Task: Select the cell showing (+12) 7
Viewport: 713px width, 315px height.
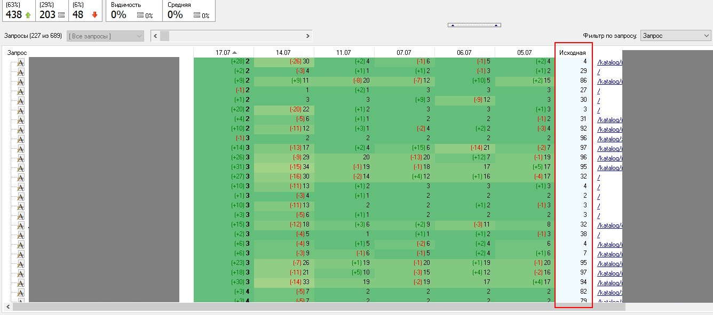Action: coord(465,158)
